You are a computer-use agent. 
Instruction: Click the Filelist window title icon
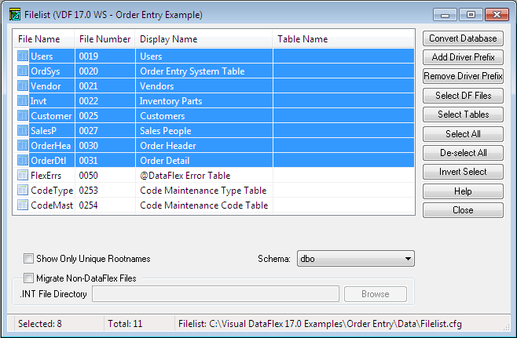[15, 15]
